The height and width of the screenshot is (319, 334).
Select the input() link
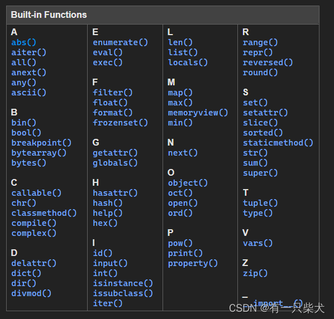(111, 263)
